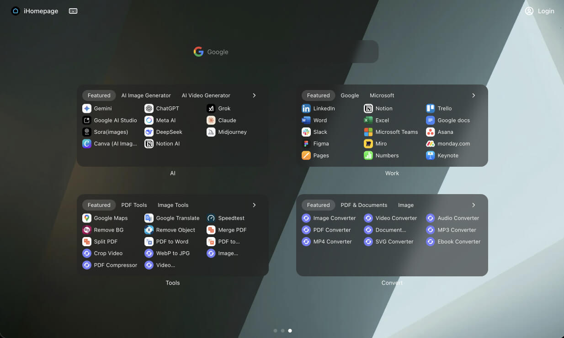This screenshot has width=564, height=338.
Task: Switch to AI Image Generator tab
Action: [x=146, y=95]
